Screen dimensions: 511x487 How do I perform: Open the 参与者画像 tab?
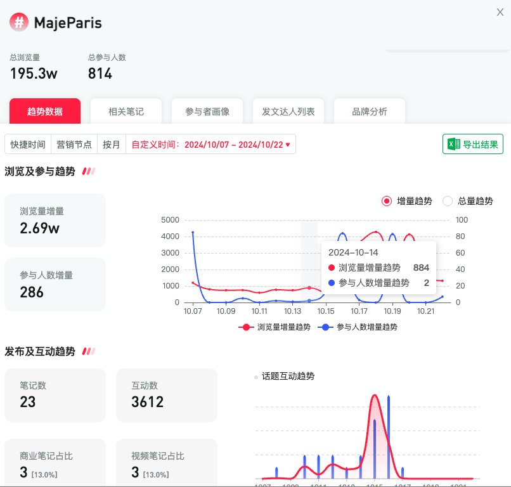pos(207,111)
